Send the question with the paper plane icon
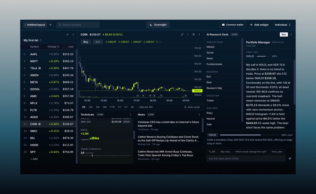 coord(290,159)
